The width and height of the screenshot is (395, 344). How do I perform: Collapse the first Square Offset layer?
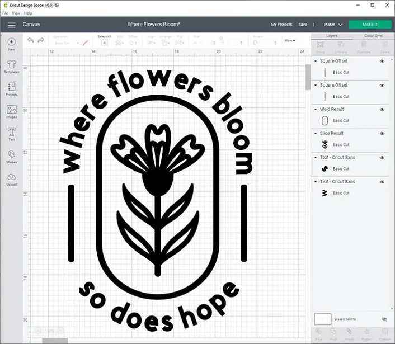[x=316, y=61]
